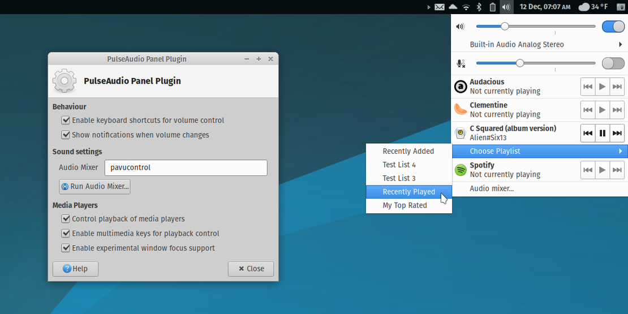This screenshot has width=628, height=314.
Task: Start playback in Audacious
Action: tap(603, 87)
